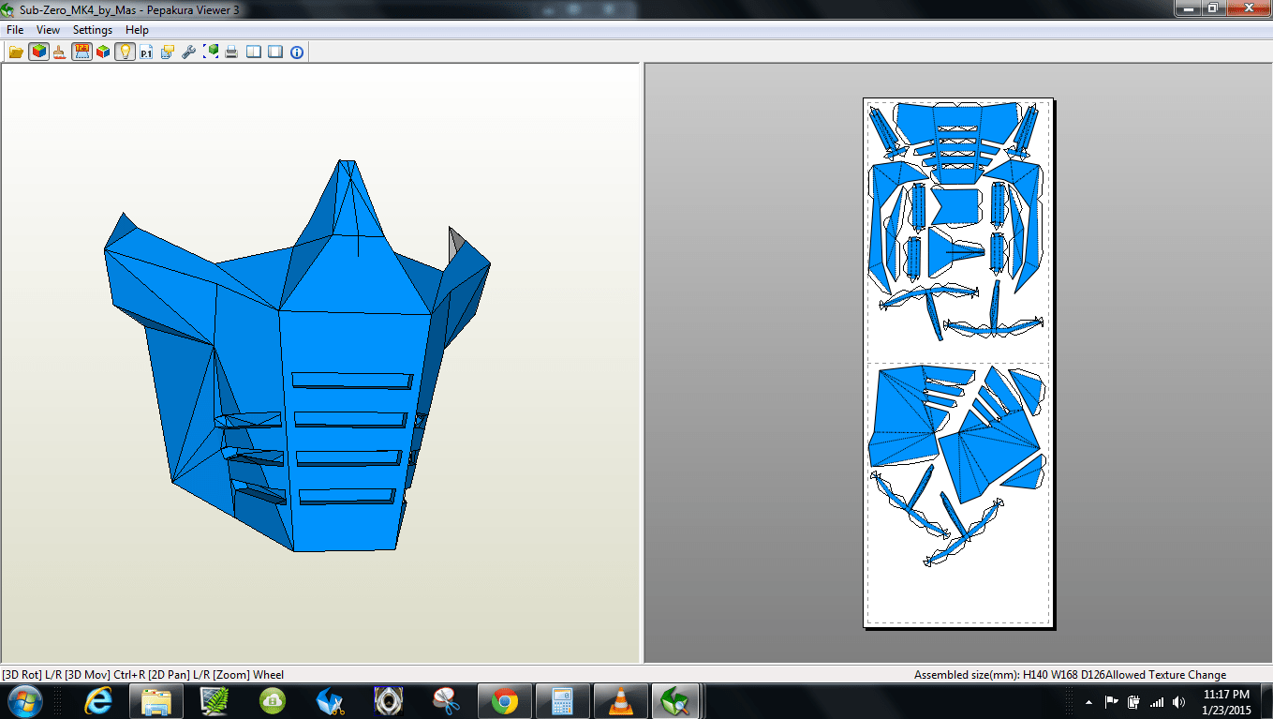This screenshot has width=1273, height=719.
Task: Open the Windows Start menu
Action: click(x=25, y=700)
